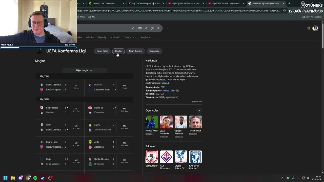Click the Geri bildirim link
Viewport: 324px width, 182px height.
(197, 102)
